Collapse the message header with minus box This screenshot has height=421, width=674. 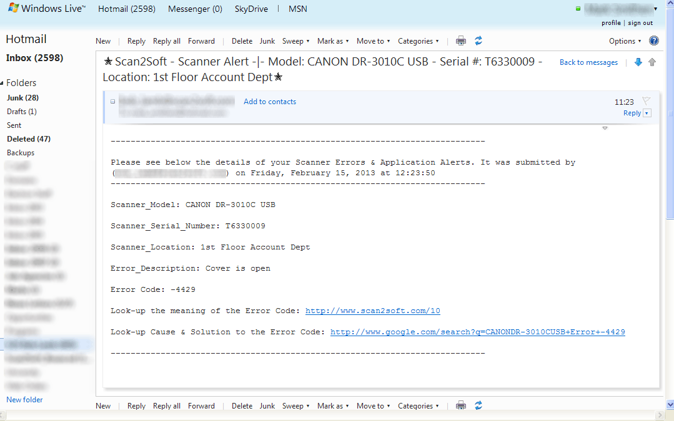(x=113, y=102)
